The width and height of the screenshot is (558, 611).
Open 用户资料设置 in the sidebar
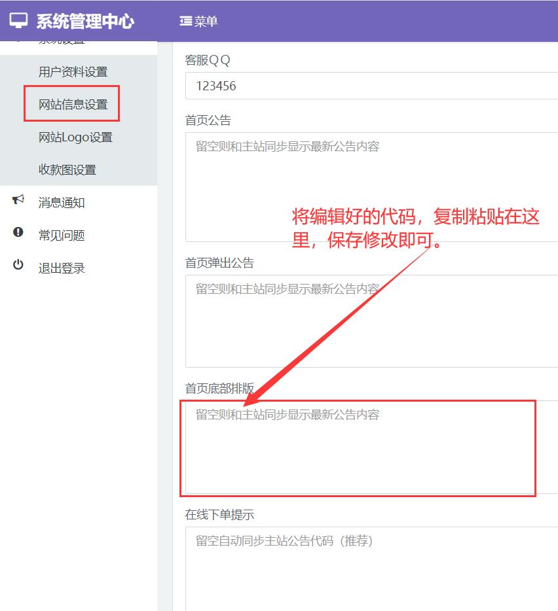coord(73,72)
